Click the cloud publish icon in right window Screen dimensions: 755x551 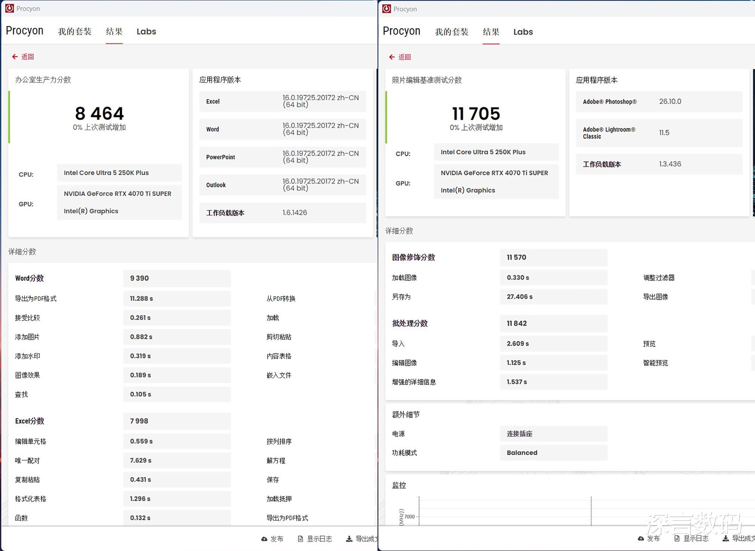tap(641, 539)
